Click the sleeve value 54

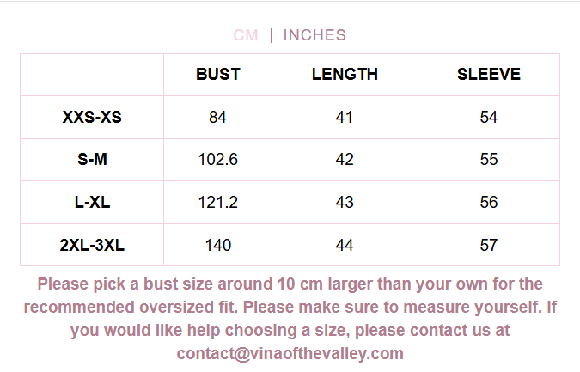(489, 117)
